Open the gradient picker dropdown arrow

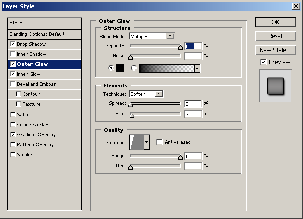[197, 68]
